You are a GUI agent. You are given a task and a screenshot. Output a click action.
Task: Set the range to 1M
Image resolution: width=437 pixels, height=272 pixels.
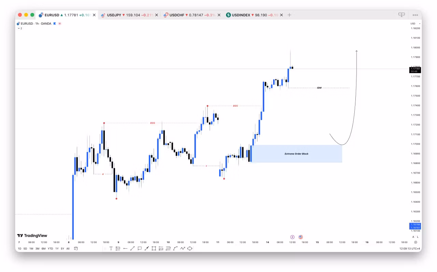tap(31, 248)
